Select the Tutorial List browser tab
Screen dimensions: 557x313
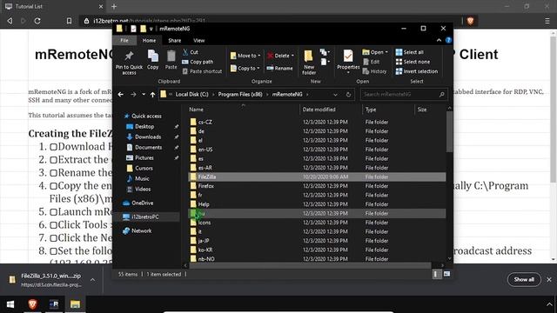[x=53, y=6]
